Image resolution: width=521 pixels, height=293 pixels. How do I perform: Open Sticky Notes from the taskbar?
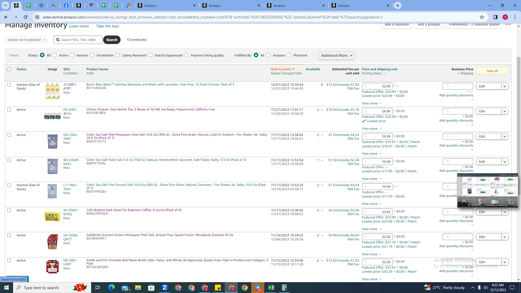(218, 288)
